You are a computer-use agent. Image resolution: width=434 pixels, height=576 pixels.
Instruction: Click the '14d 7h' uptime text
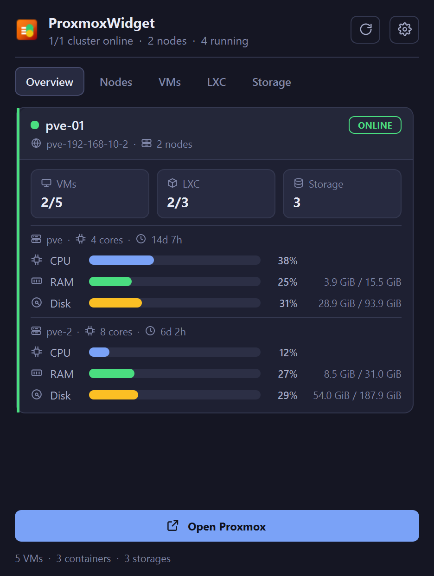coord(166,240)
